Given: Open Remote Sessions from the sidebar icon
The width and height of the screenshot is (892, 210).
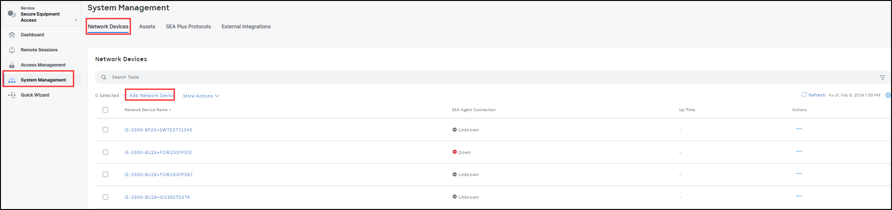Looking at the screenshot, I should (x=12, y=50).
